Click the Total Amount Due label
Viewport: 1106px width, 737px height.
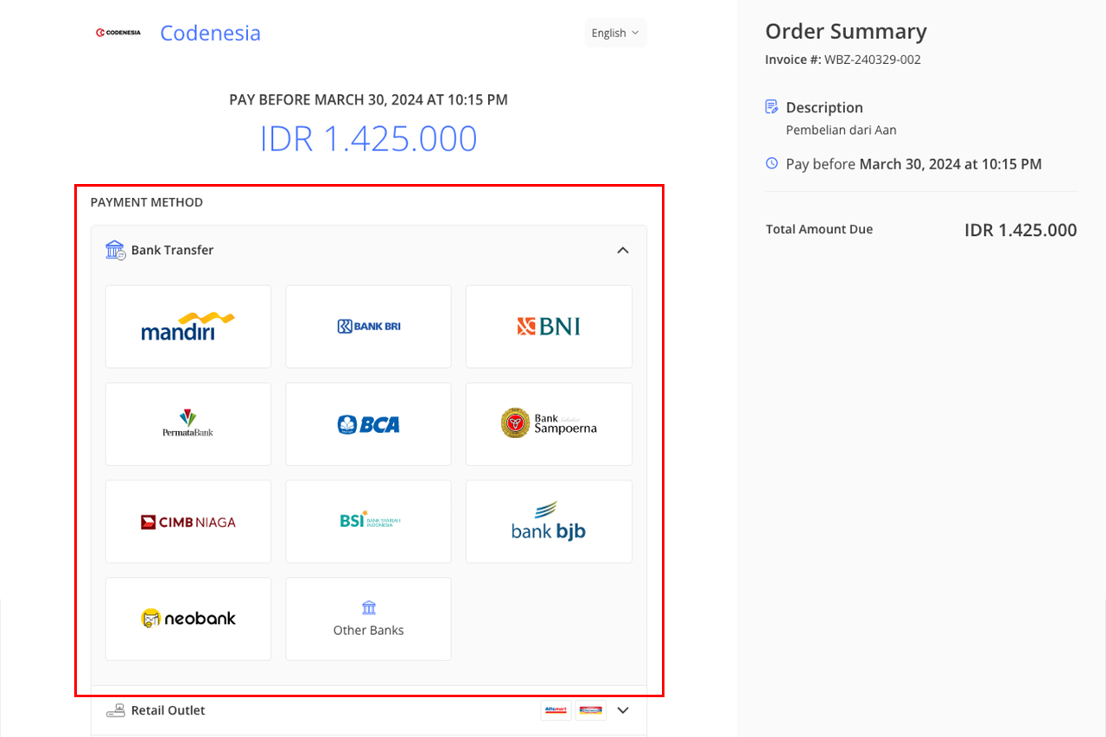[819, 229]
